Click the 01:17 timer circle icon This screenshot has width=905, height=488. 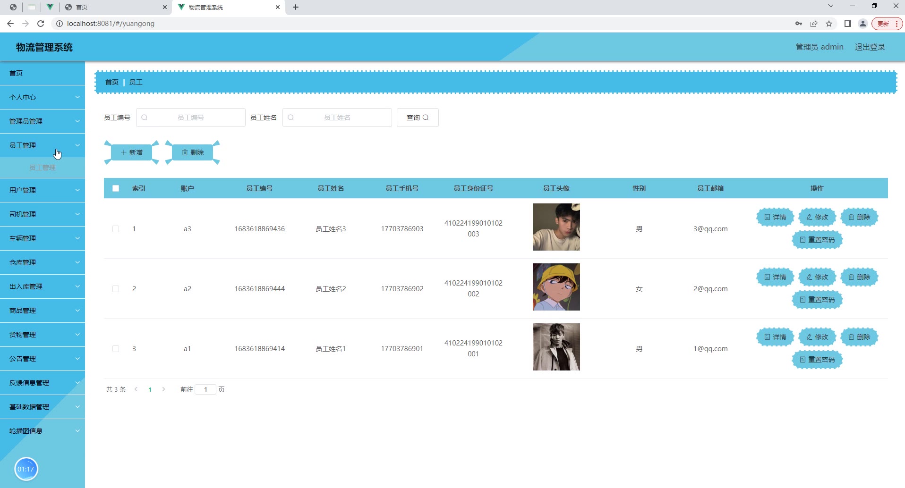(26, 469)
